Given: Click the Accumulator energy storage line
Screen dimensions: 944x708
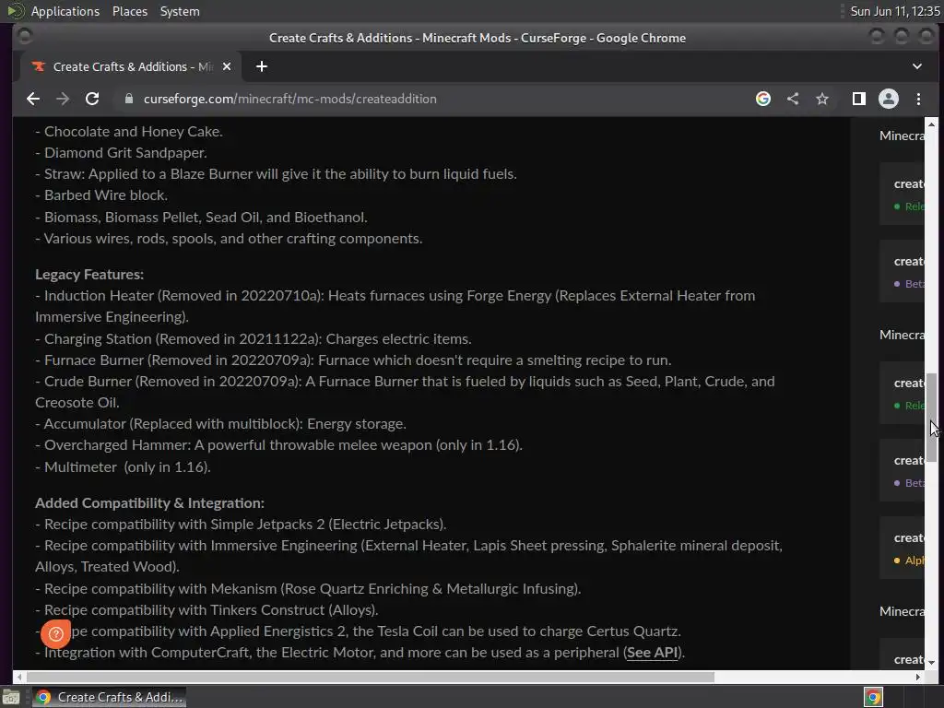Looking at the screenshot, I should (x=220, y=424).
